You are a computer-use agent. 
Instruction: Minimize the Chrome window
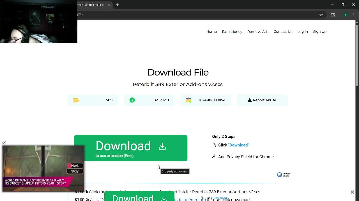pos(332,5)
